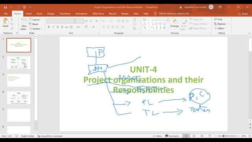This screenshot has width=252, height=142.
Task: Click the New Slide icon
Action: pos(24,21)
